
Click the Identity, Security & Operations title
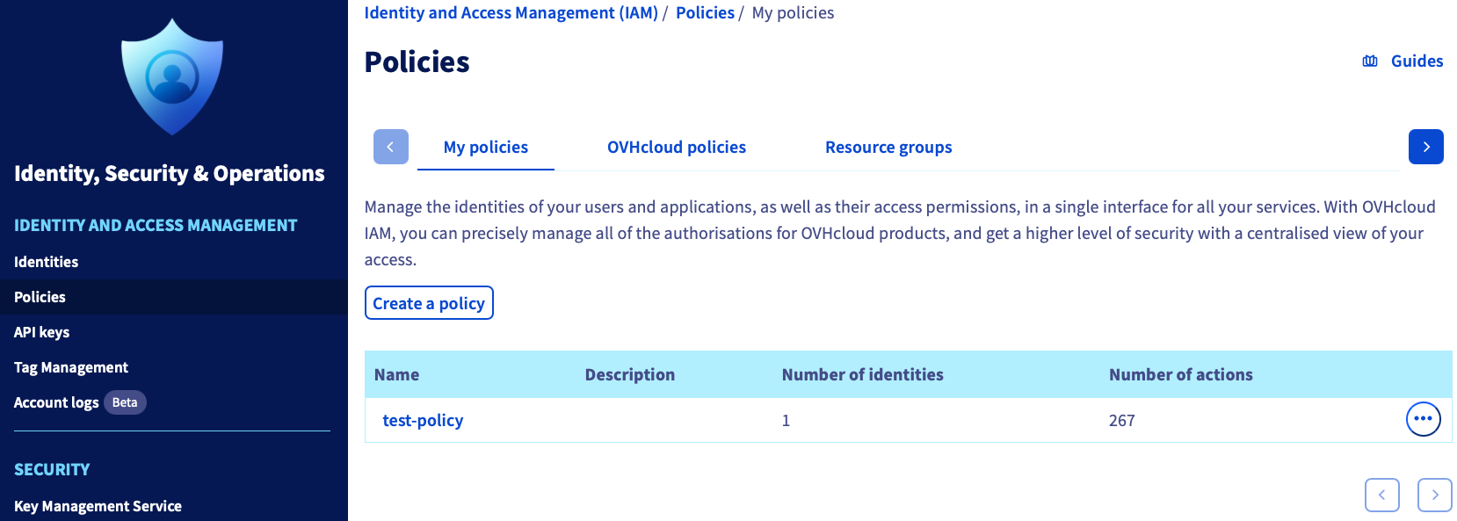[x=170, y=174]
